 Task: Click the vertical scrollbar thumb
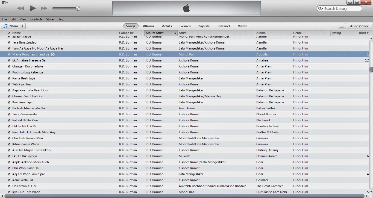(371, 69)
